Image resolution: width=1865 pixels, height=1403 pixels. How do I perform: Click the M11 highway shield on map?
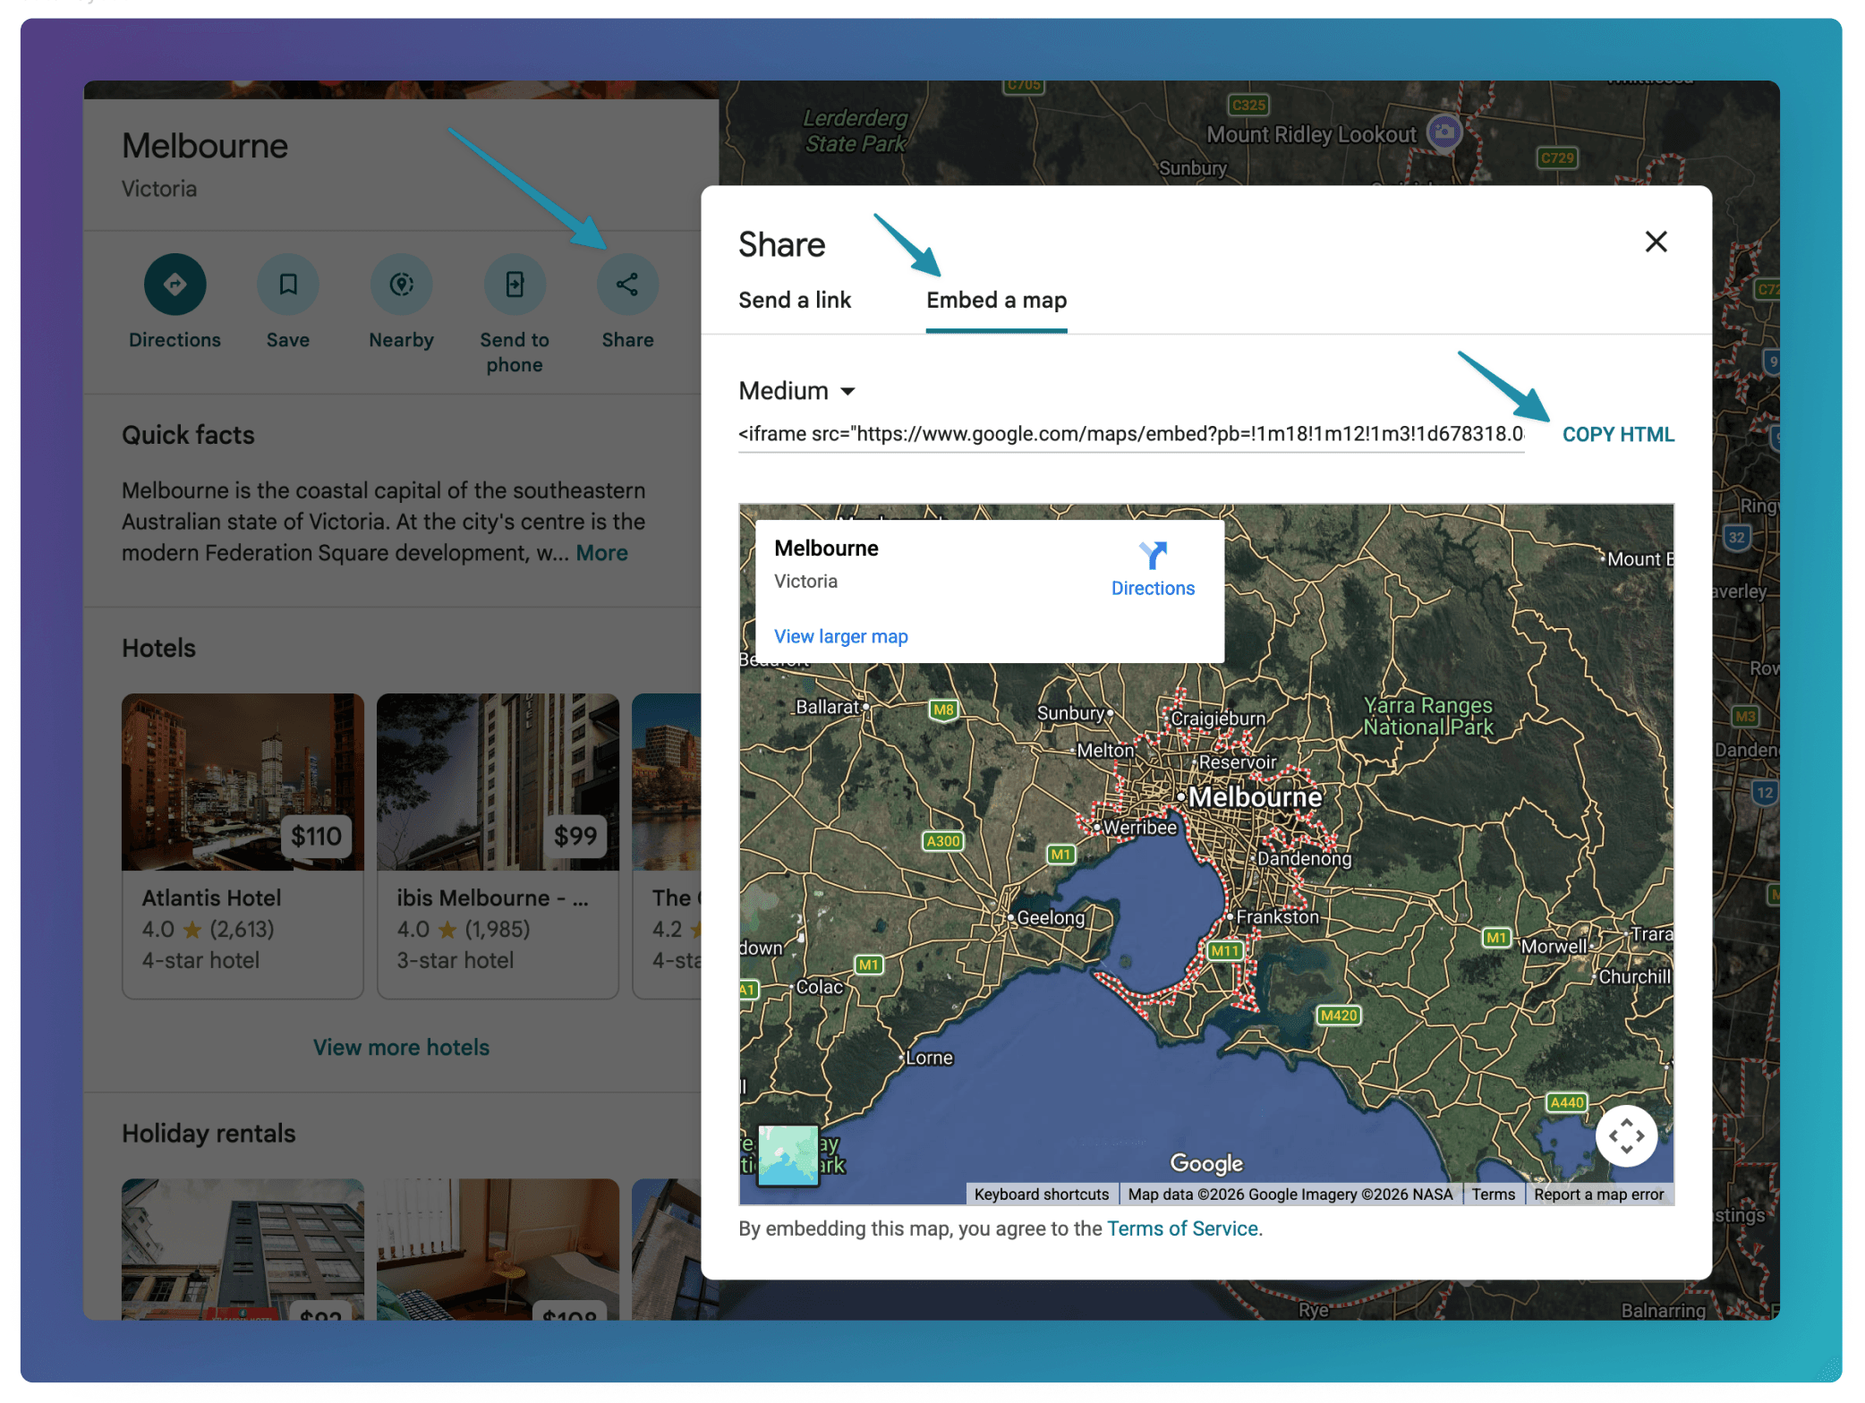point(1225,950)
